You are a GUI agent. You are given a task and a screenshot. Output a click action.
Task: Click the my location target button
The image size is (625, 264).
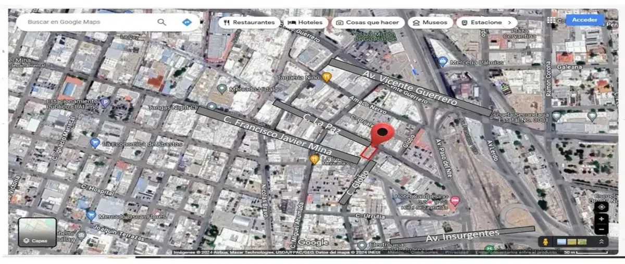click(602, 207)
